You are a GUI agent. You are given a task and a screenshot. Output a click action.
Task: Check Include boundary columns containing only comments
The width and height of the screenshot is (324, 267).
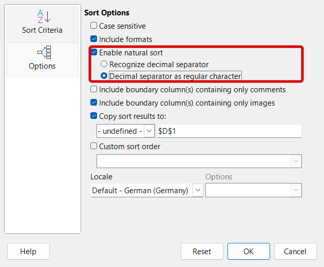[94, 90]
